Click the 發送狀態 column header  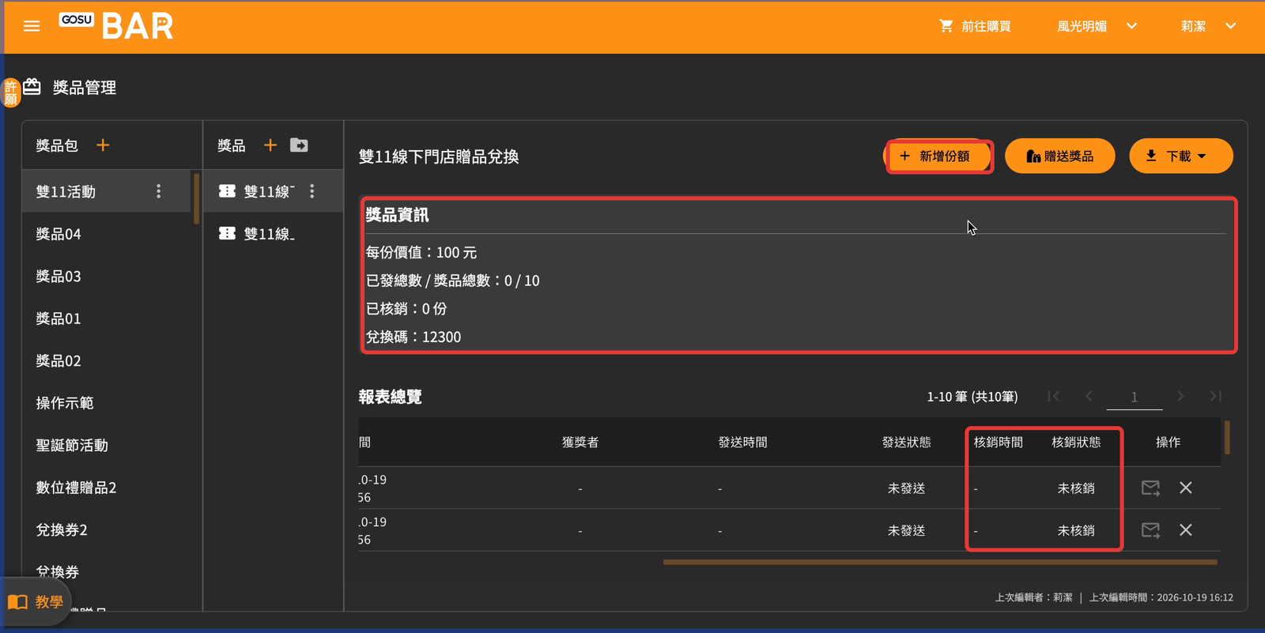tap(906, 442)
